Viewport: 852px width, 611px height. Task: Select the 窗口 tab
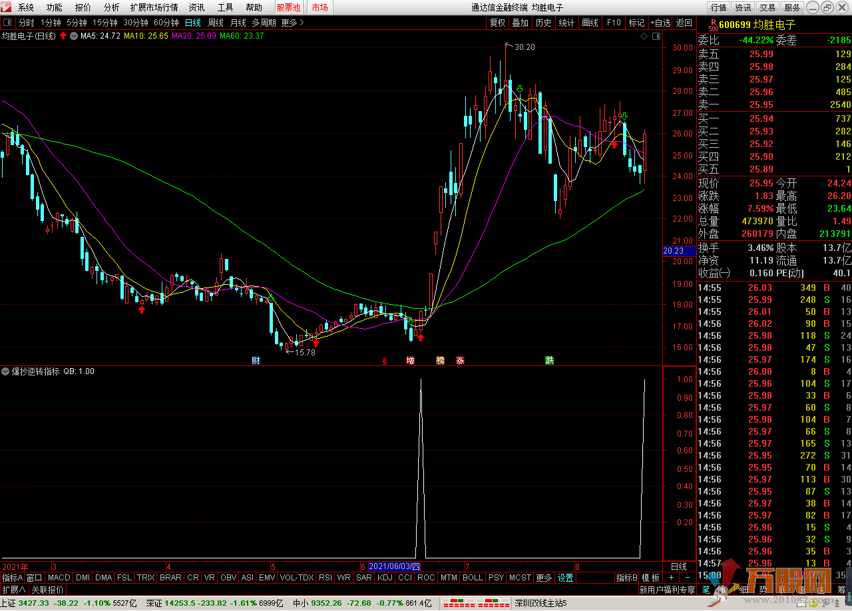coord(35,578)
